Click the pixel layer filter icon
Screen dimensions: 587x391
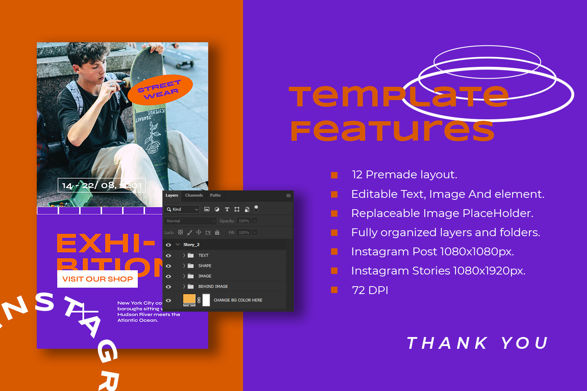(x=207, y=209)
